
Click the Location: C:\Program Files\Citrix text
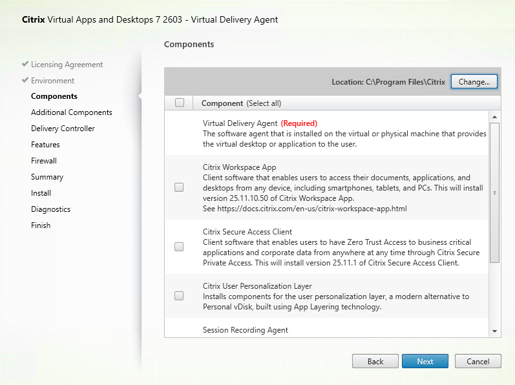pos(388,82)
